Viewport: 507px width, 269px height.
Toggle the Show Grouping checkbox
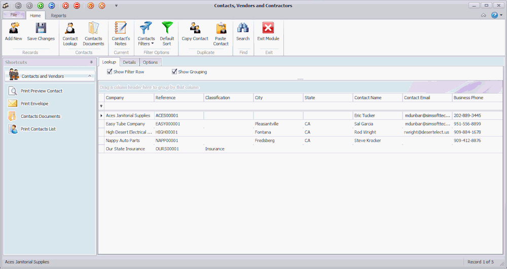[175, 72]
